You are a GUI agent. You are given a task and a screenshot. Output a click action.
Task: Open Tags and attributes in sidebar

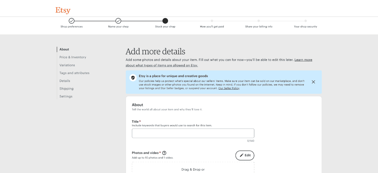74,73
